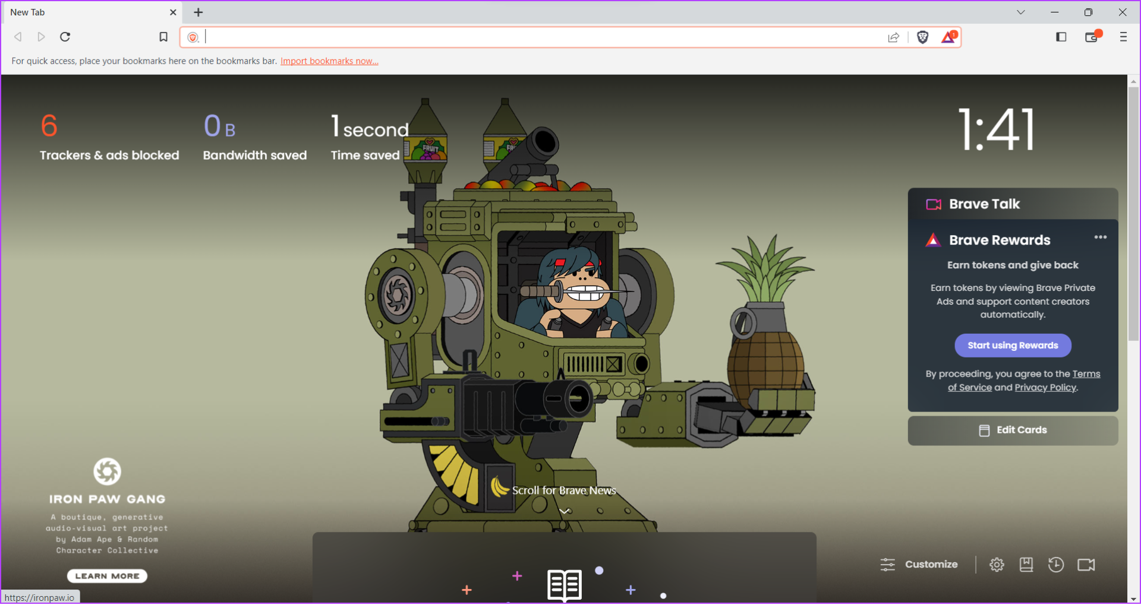Image resolution: width=1141 pixels, height=605 pixels.
Task: Open the Brave Talk card
Action: pyautogui.click(x=1013, y=204)
